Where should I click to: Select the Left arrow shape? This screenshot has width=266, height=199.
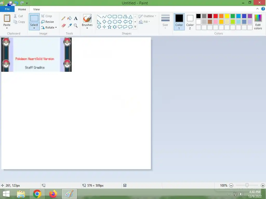point(125,22)
